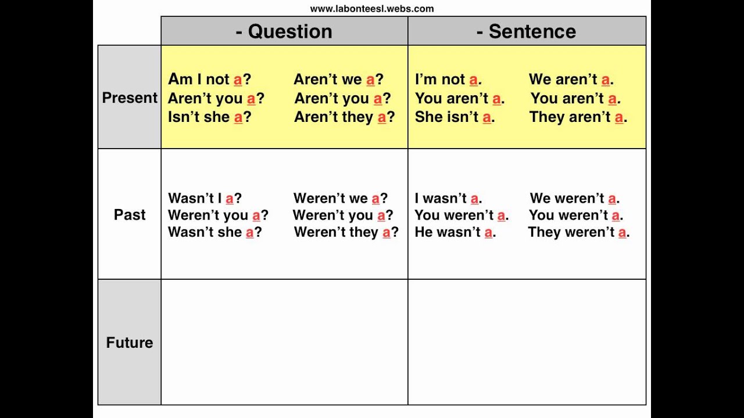
Task: Click the "I wasn't a." sentence
Action: (x=448, y=199)
